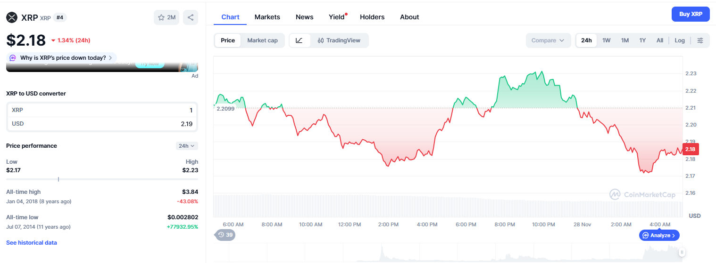Screen dimensions: 716x263
Task: Click the Ad label text
Action: (x=195, y=76)
